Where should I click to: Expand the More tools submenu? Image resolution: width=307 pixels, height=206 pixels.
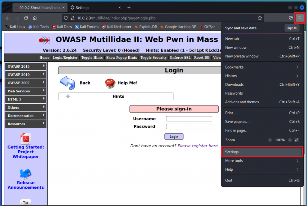262,161
